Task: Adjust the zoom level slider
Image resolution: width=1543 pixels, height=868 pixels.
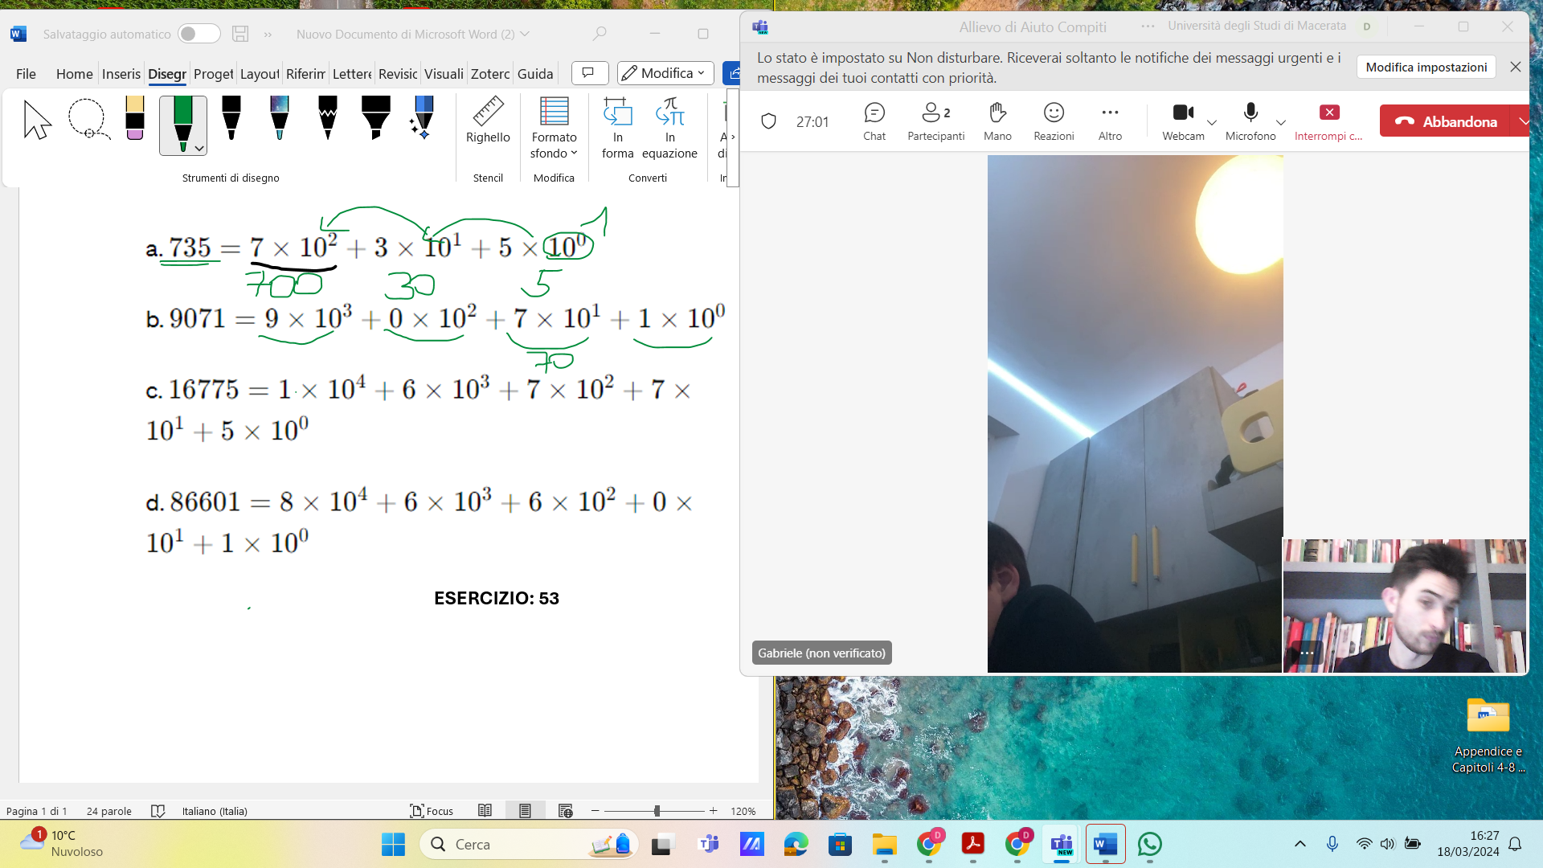Action: (x=657, y=811)
